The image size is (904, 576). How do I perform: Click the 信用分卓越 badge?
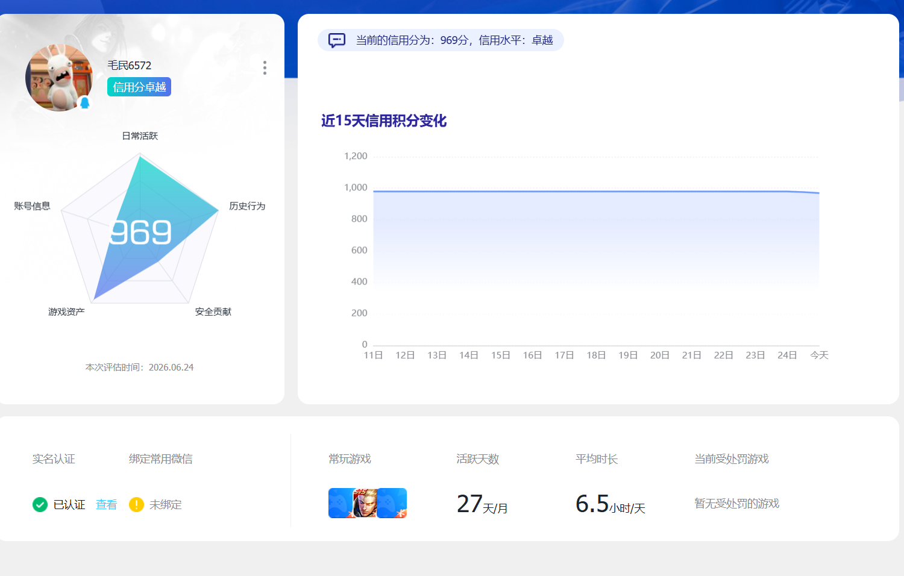pyautogui.click(x=139, y=87)
